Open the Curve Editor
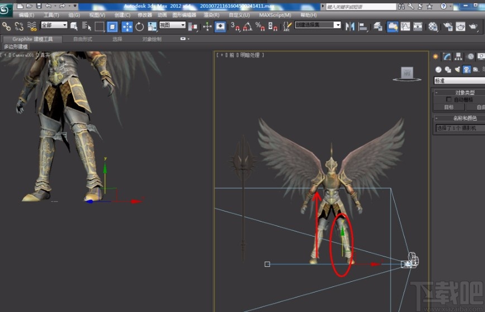The height and width of the screenshot is (312, 485). pos(405,27)
